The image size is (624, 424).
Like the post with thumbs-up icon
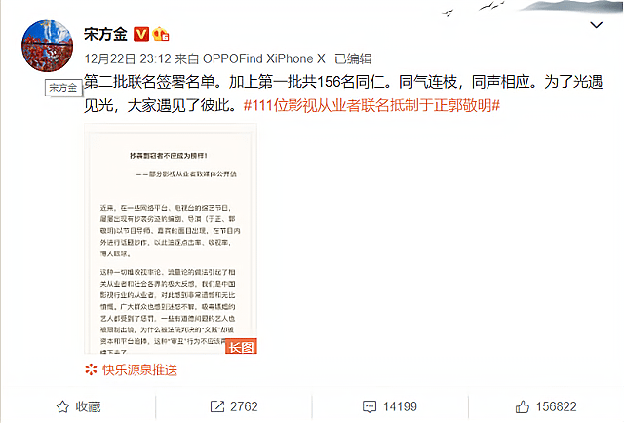(x=523, y=406)
